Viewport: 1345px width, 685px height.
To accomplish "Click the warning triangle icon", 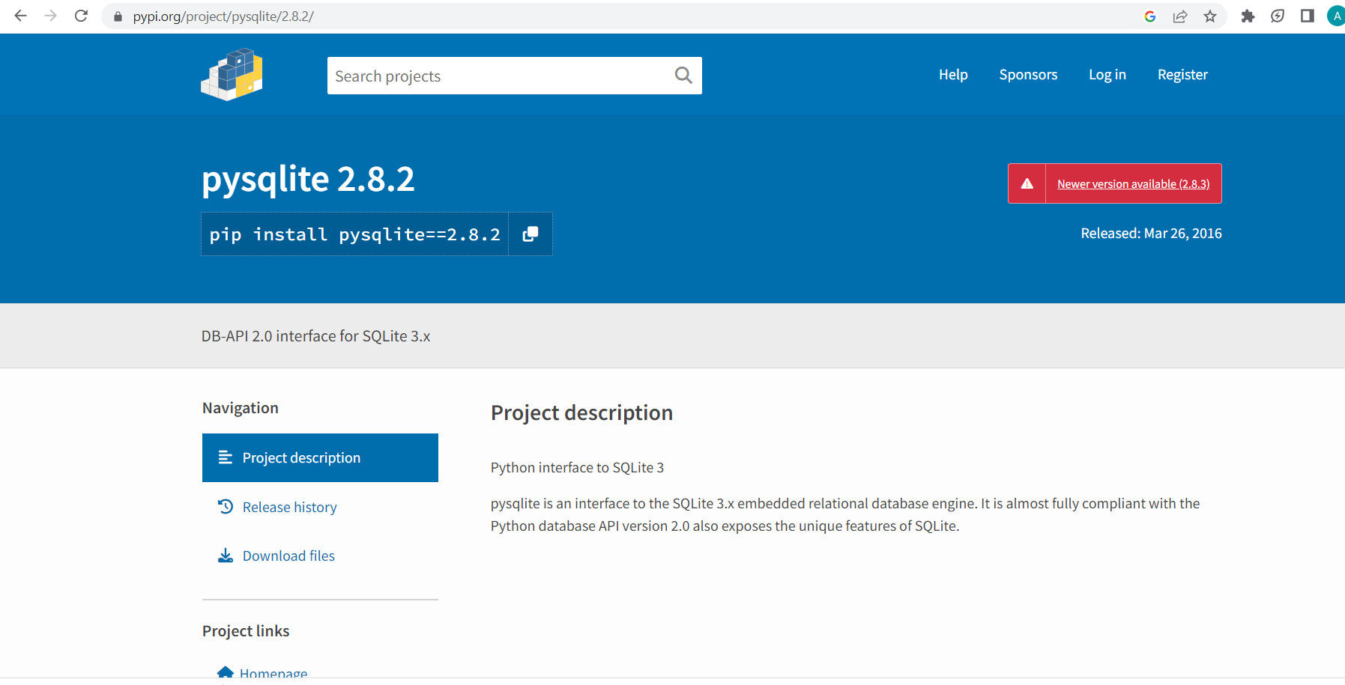I will click(1027, 183).
